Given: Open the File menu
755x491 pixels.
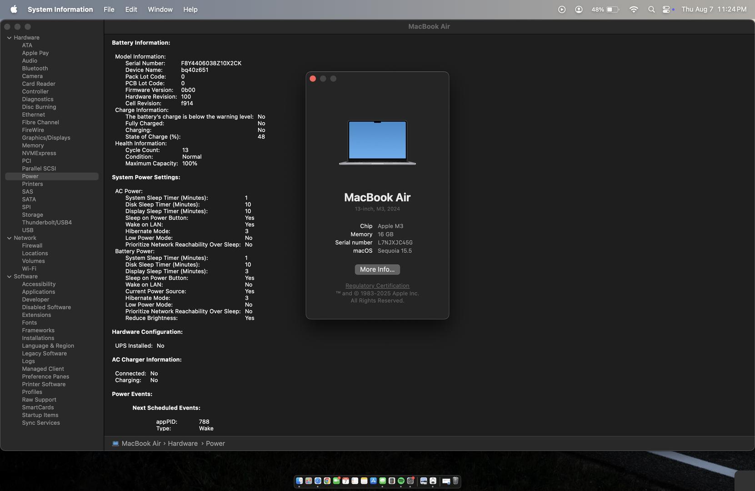Looking at the screenshot, I should coord(109,9).
